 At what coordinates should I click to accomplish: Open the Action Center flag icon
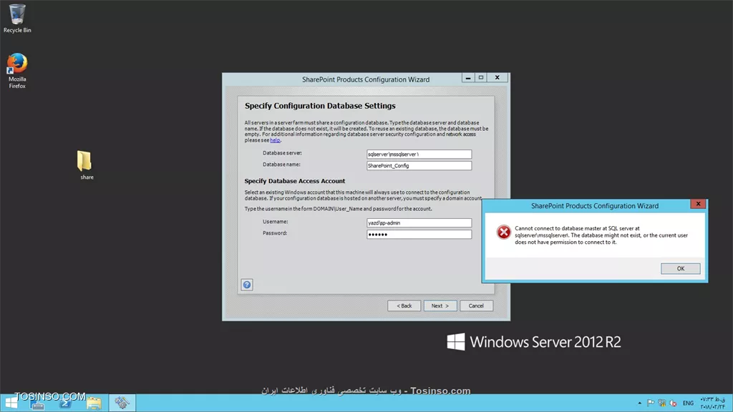tap(650, 403)
